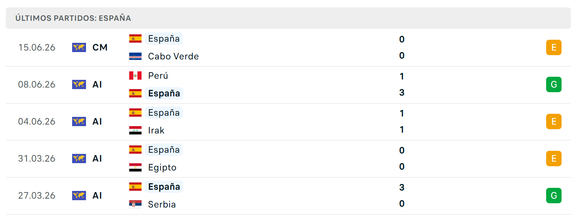Open the Serbia team link

(x=162, y=204)
